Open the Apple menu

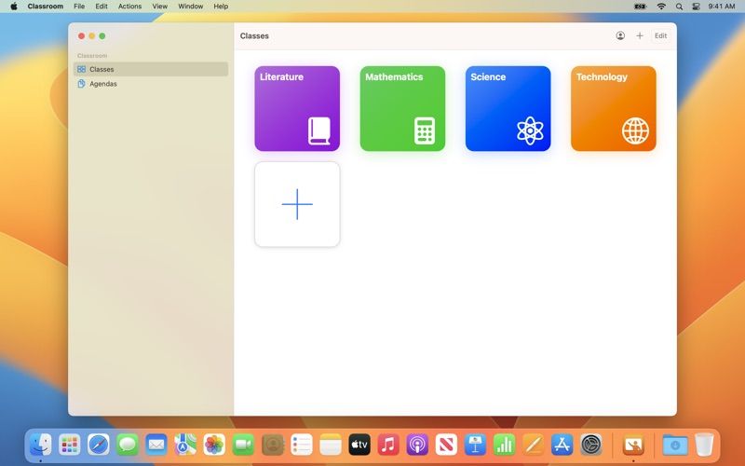tap(14, 7)
